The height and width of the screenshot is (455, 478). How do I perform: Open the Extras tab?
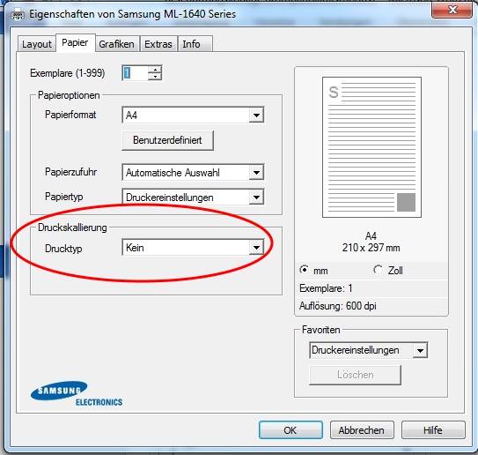[158, 44]
